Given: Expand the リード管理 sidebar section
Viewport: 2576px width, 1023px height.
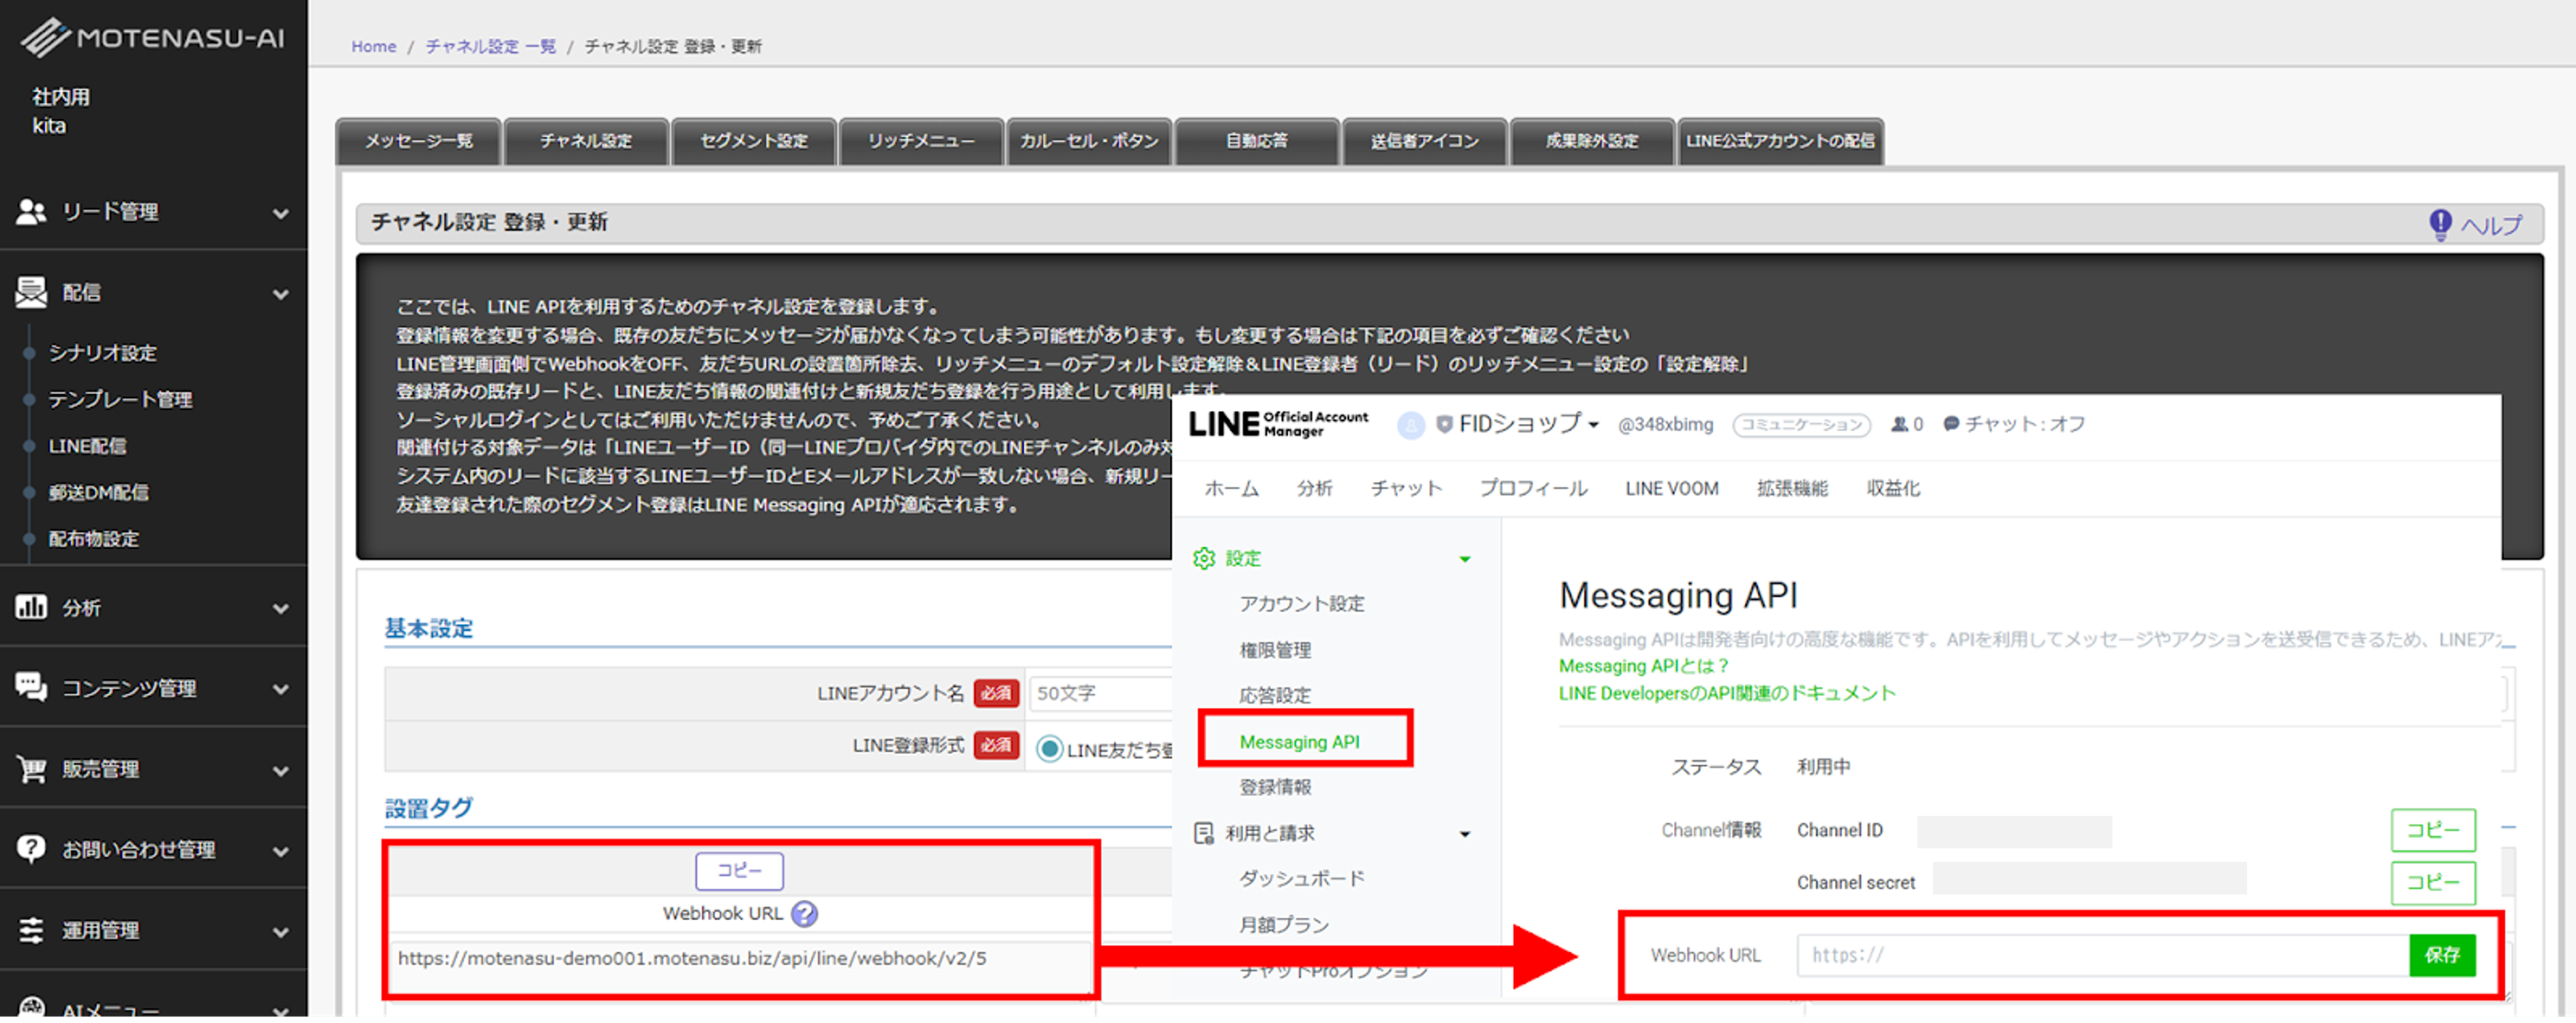Looking at the screenshot, I should (281, 213).
